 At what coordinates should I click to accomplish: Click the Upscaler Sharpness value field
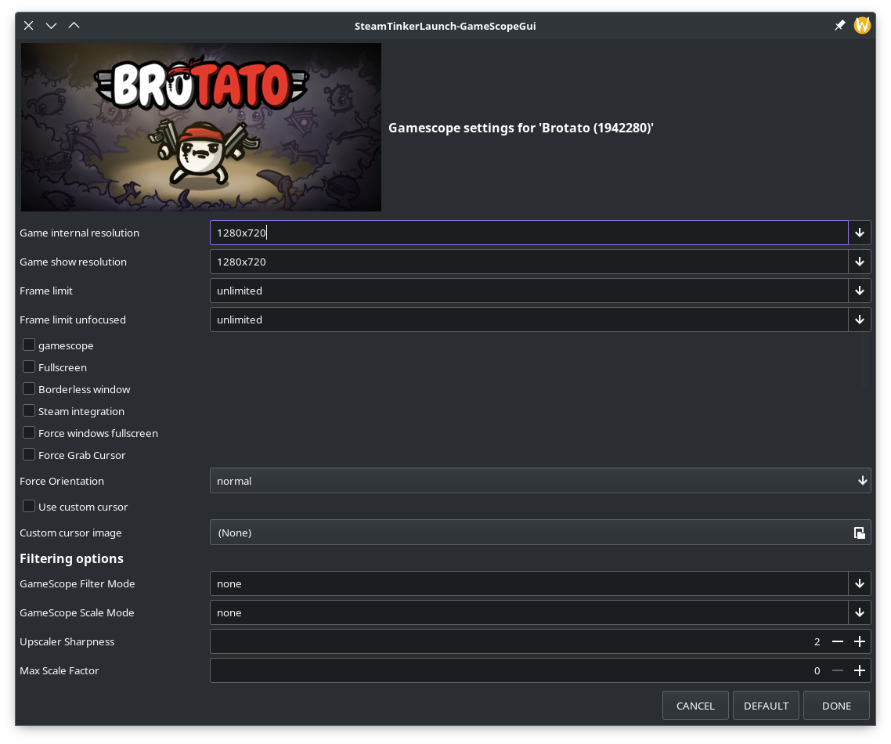tap(518, 641)
